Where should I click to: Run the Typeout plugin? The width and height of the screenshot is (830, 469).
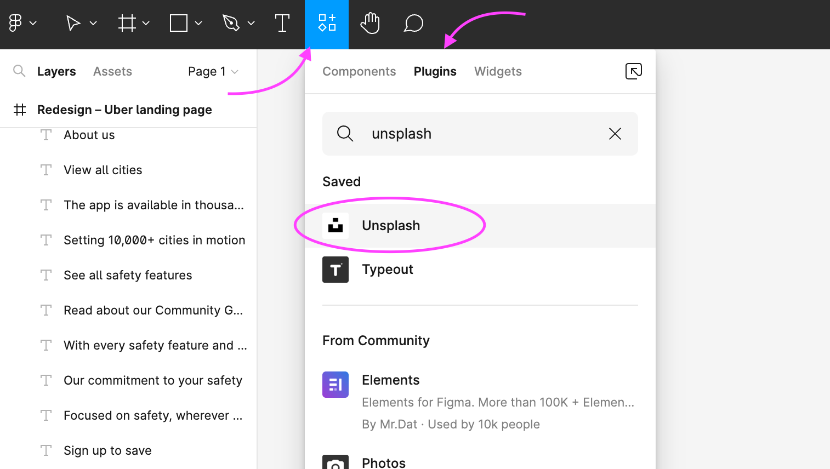pos(480,270)
